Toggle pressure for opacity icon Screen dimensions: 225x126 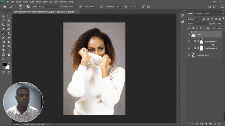[80, 7]
